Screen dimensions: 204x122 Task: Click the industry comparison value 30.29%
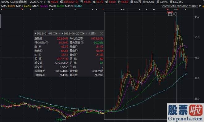coord(63,43)
